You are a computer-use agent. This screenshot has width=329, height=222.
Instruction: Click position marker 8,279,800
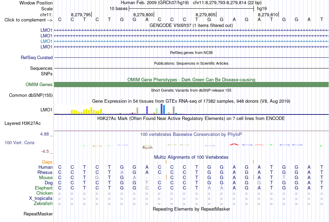click(x=143, y=15)
